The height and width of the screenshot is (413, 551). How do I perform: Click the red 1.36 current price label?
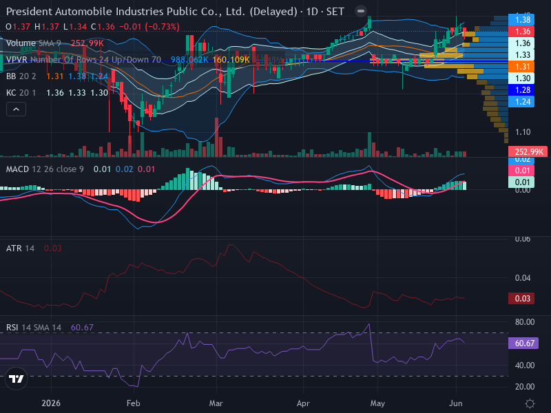click(x=521, y=32)
